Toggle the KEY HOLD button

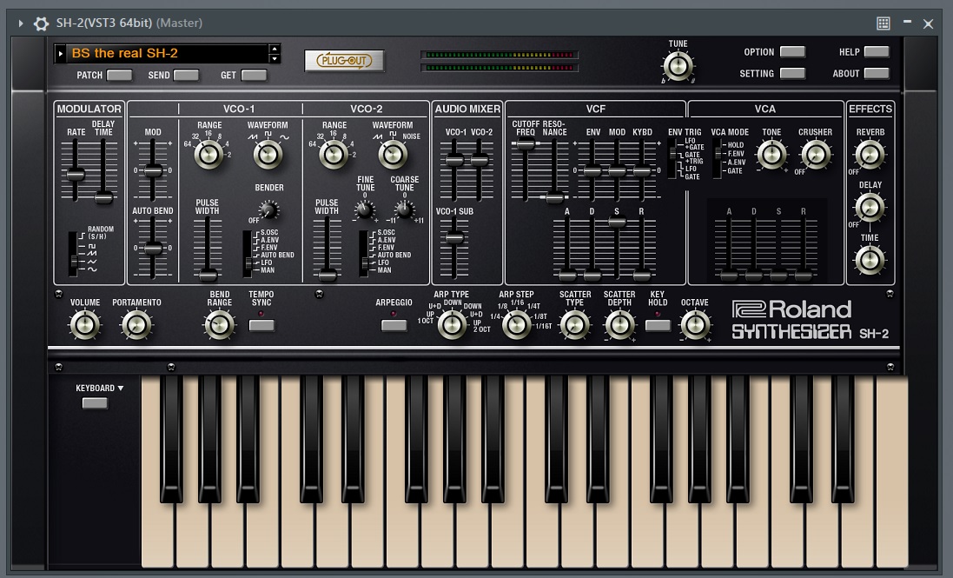[658, 325]
